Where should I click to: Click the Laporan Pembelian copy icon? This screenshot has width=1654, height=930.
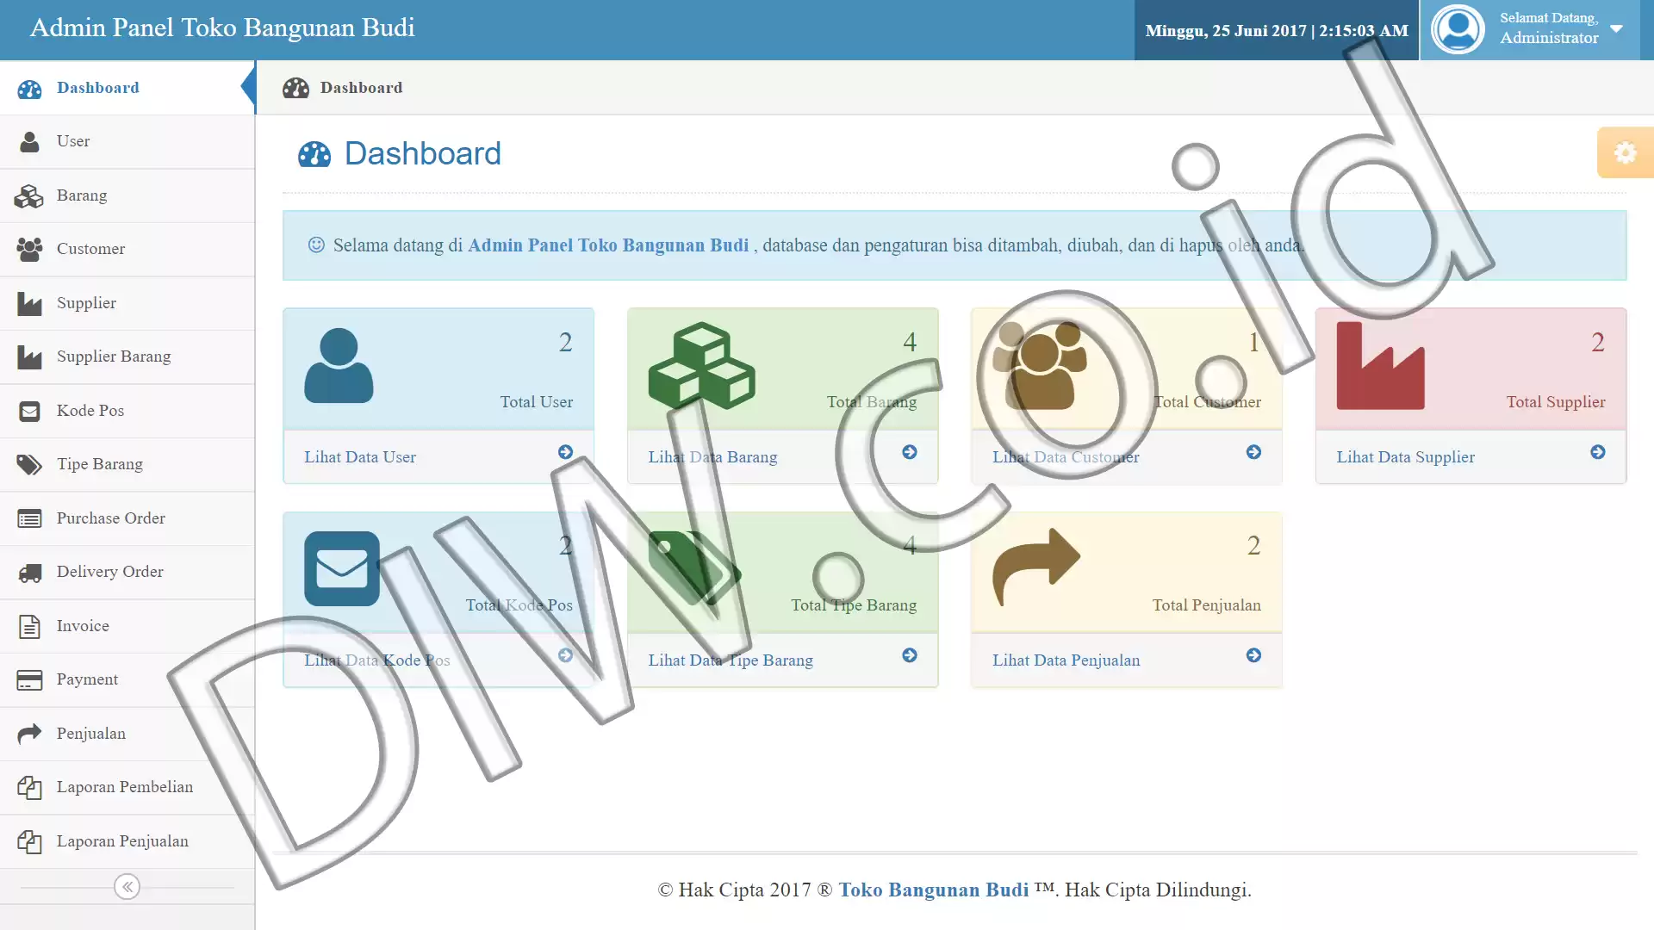tap(29, 787)
